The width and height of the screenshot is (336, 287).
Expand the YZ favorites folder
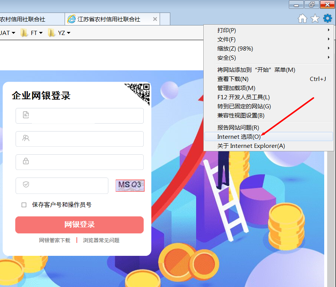click(x=59, y=33)
